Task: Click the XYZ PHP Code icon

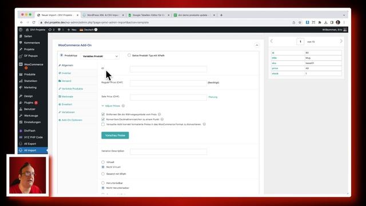Action: pyautogui.click(x=21, y=137)
